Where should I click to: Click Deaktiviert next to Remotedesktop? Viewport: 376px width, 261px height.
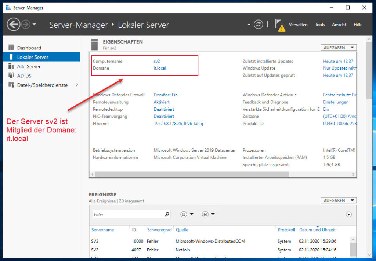164,109
